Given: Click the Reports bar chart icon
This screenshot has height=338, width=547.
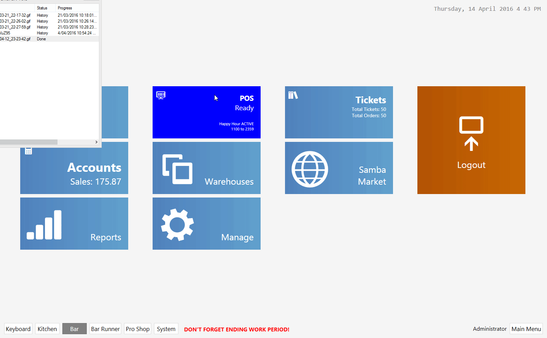Looking at the screenshot, I should tap(44, 225).
